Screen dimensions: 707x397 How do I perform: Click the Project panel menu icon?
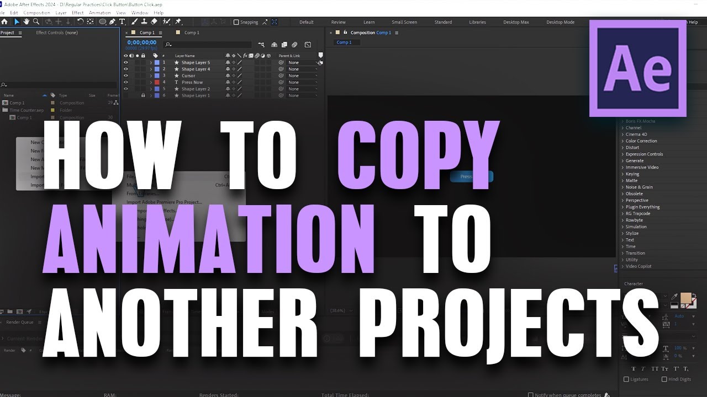(x=20, y=33)
